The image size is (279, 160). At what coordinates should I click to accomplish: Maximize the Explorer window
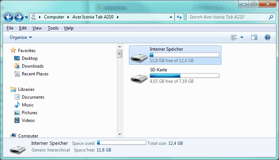coord(254,4)
